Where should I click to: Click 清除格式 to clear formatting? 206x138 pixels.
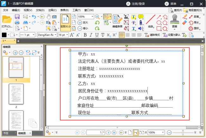point(152,35)
